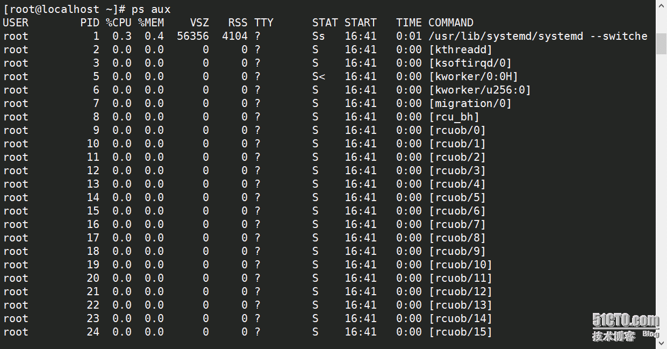Click the [rcuob/14] process name
The height and width of the screenshot is (349, 667).
click(x=461, y=318)
